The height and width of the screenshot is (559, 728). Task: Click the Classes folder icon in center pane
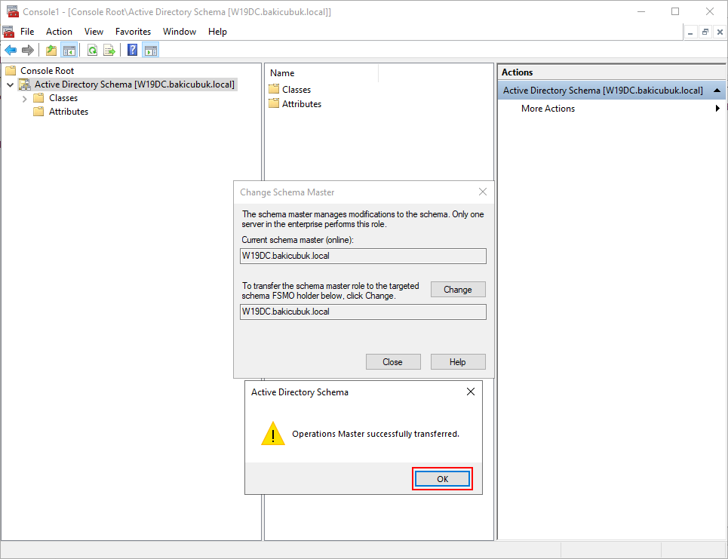tap(274, 89)
